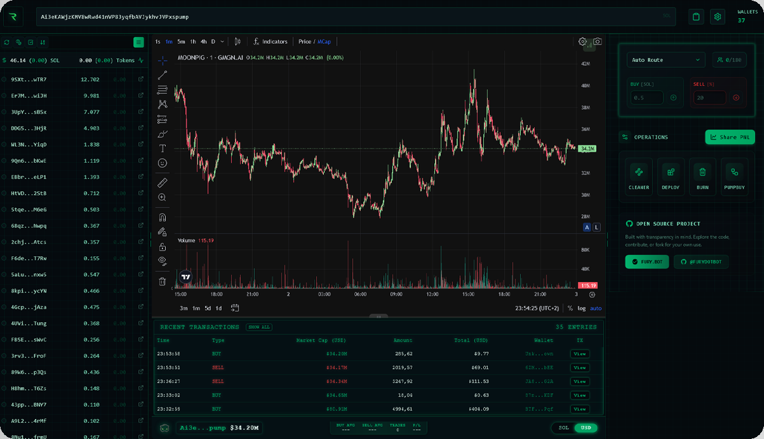Image resolution: width=764 pixels, height=439 pixels.
Task: Switch chart to MCap view
Action: (x=325, y=41)
